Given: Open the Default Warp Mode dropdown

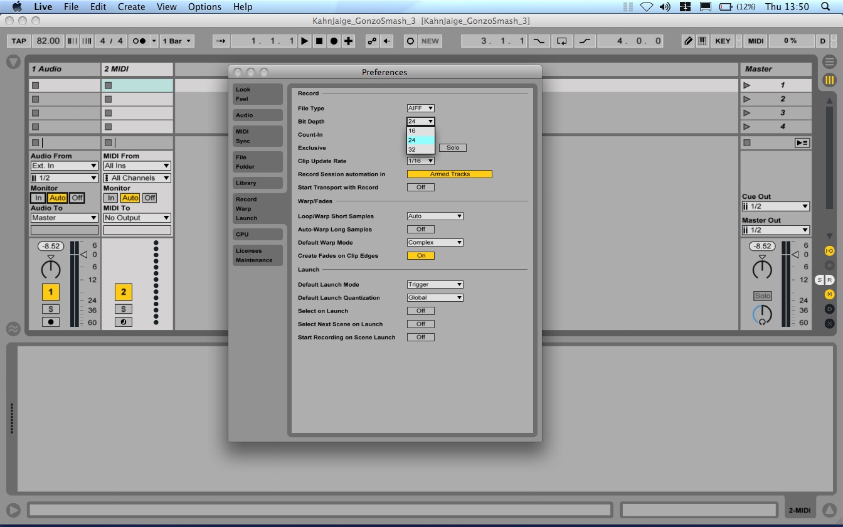Looking at the screenshot, I should click(x=435, y=242).
